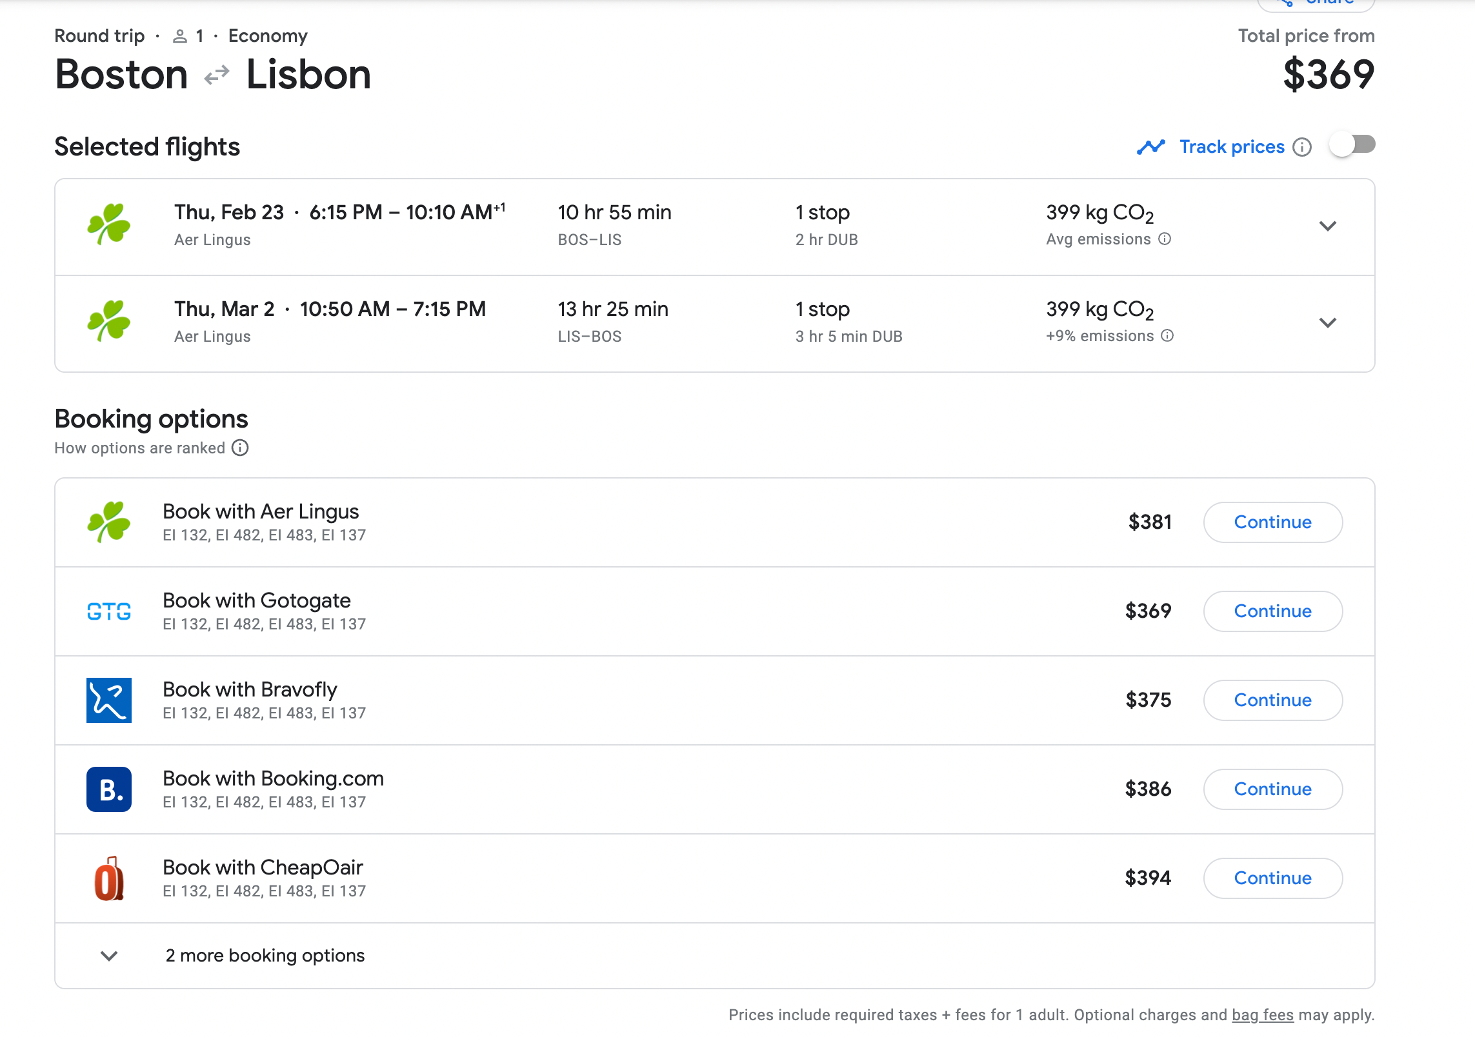Continue with Bravofly at $375

[x=1272, y=700]
